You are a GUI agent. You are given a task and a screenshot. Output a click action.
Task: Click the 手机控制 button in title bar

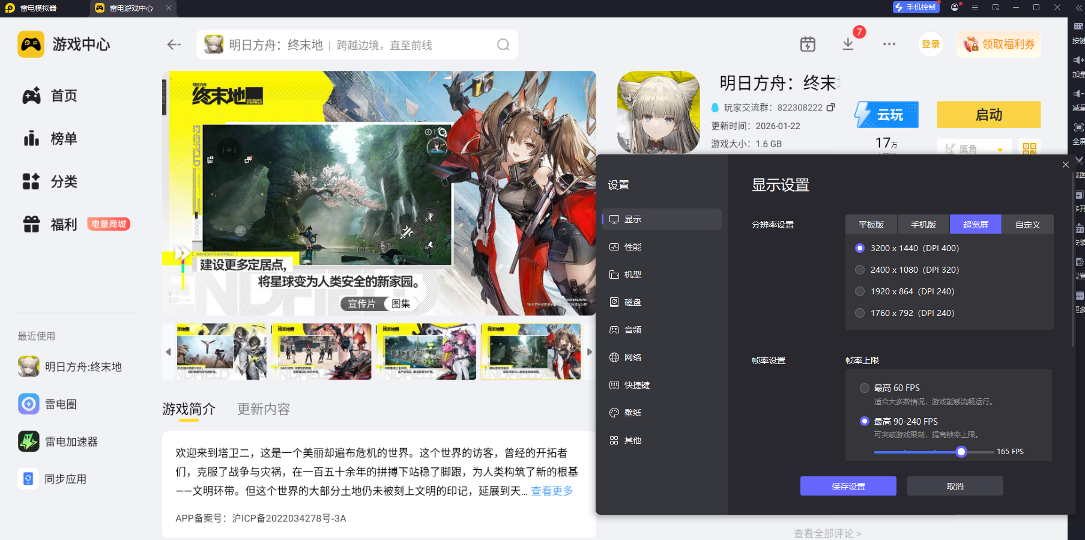pos(916,7)
